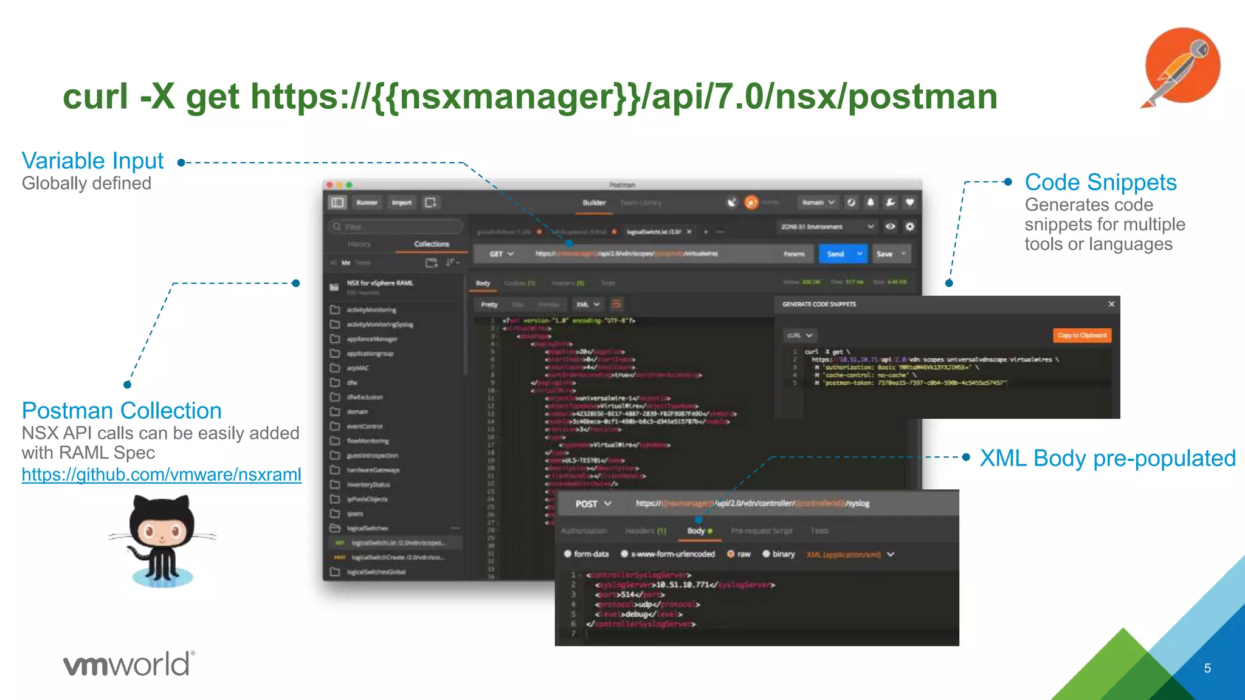Image resolution: width=1245 pixels, height=700 pixels.
Task: Switch to the History sidebar tab
Action: coord(359,244)
